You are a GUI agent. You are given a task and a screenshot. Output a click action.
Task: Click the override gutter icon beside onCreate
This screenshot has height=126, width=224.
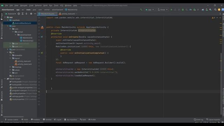click(42, 37)
